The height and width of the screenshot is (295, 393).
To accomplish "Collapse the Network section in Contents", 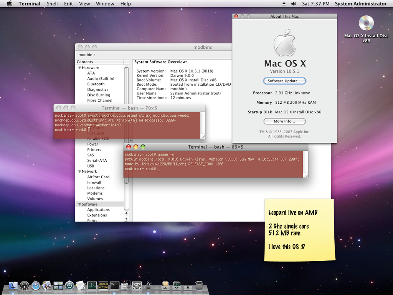I will point(79,172).
